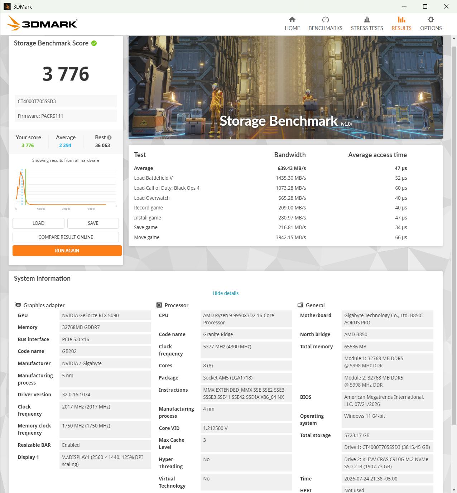The width and height of the screenshot is (457, 493).
Task: Click the Stress Tests bar chart icon
Action: point(367,19)
